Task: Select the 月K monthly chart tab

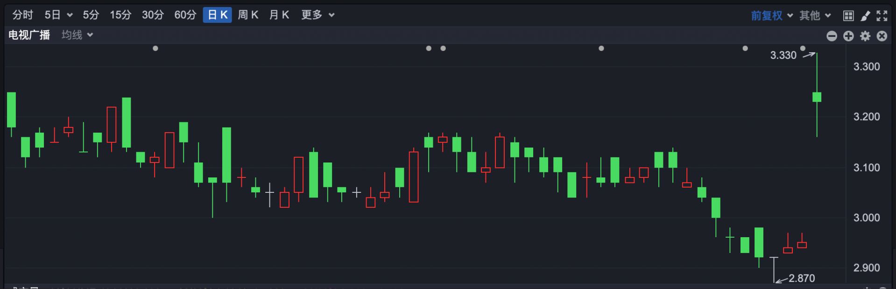Action: (x=279, y=15)
